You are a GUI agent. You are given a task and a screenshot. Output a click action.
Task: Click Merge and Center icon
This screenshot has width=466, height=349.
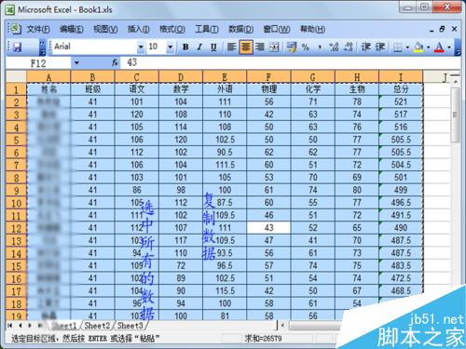[x=274, y=47]
